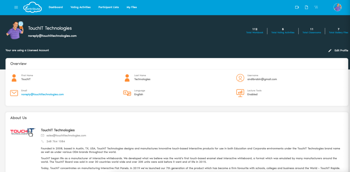Click the bold 'TouchIT Technologies' About Us title

(x=57, y=130)
